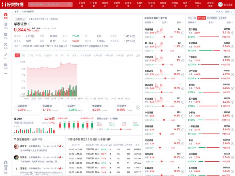Image resolution: width=235 pixels, height=176 pixels.
Task: Add 红塔证券 with its plus icon
Action: point(183,61)
